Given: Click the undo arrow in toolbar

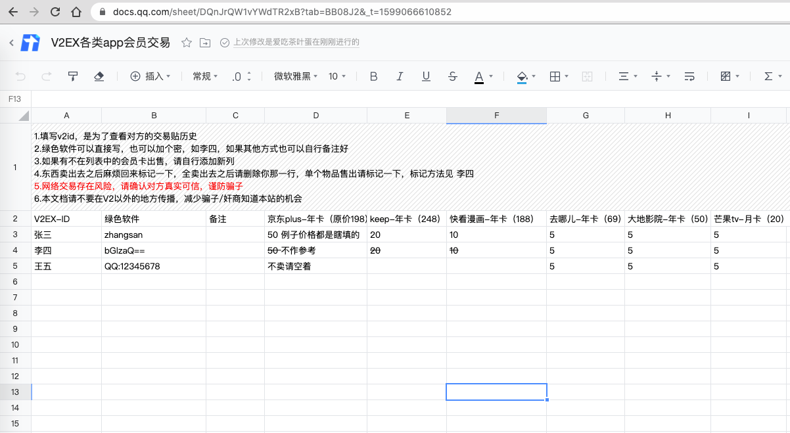Looking at the screenshot, I should click(x=20, y=76).
